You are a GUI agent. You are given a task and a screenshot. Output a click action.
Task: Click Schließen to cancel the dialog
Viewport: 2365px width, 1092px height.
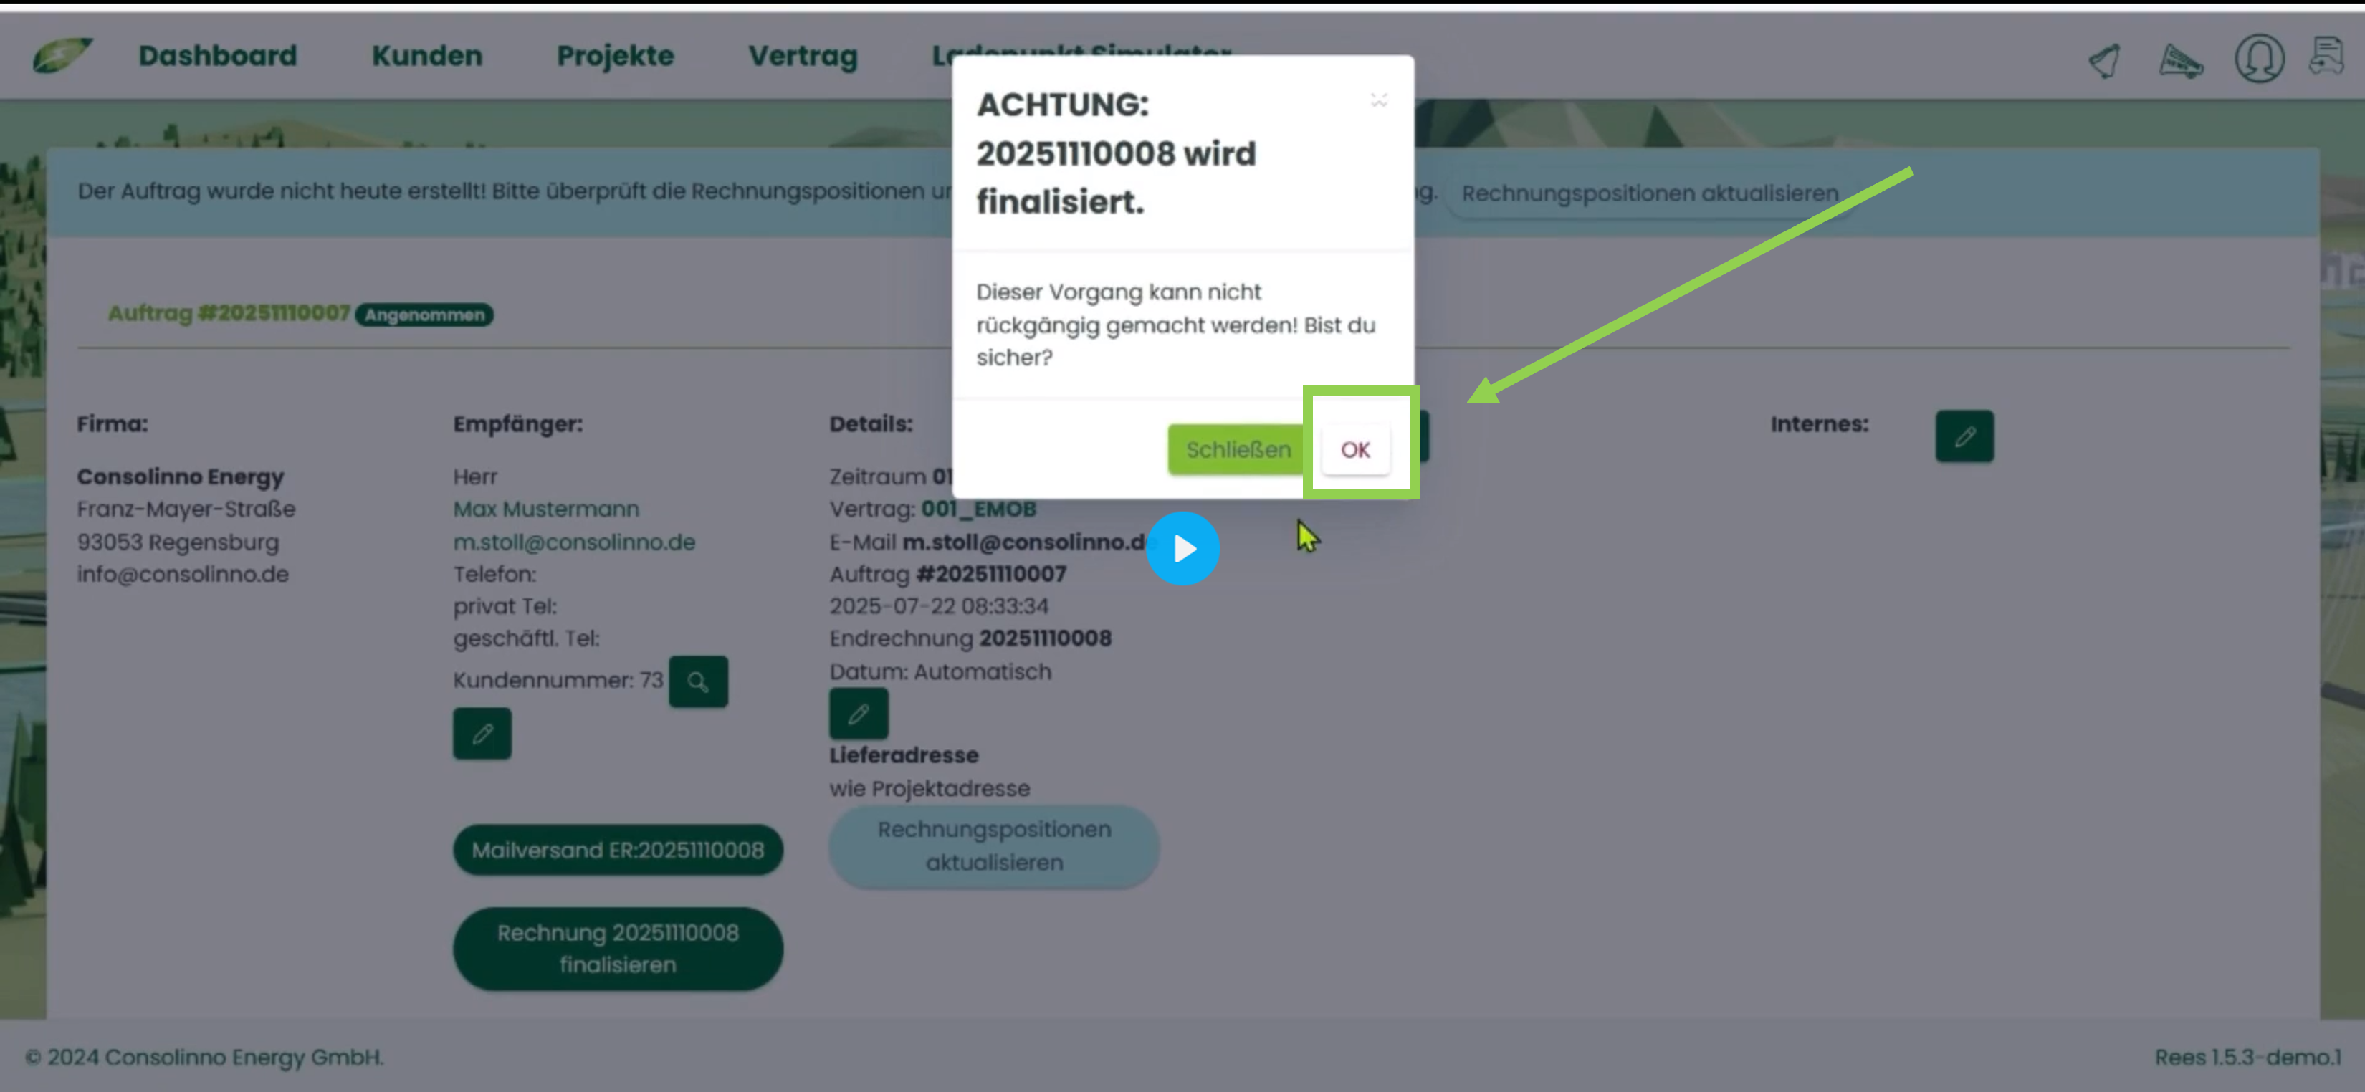(1238, 450)
